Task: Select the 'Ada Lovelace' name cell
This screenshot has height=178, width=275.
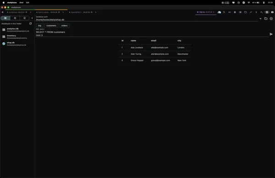Action: [x=137, y=48]
